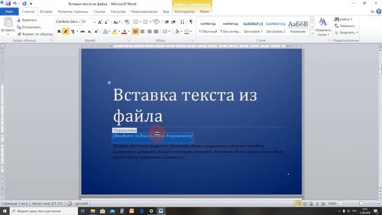Click Cut (Вырезать)
This screenshot has width=382, height=215.
click(27, 20)
